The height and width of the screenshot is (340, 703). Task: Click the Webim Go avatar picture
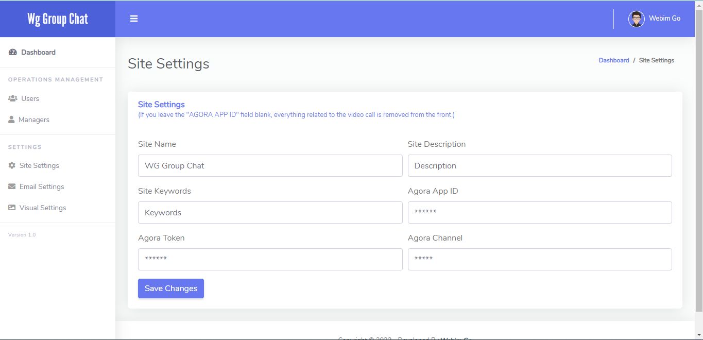pyautogui.click(x=637, y=19)
